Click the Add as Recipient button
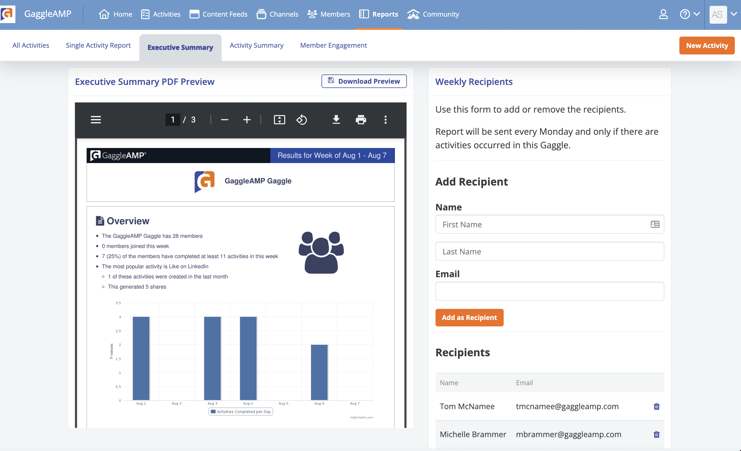 [469, 317]
